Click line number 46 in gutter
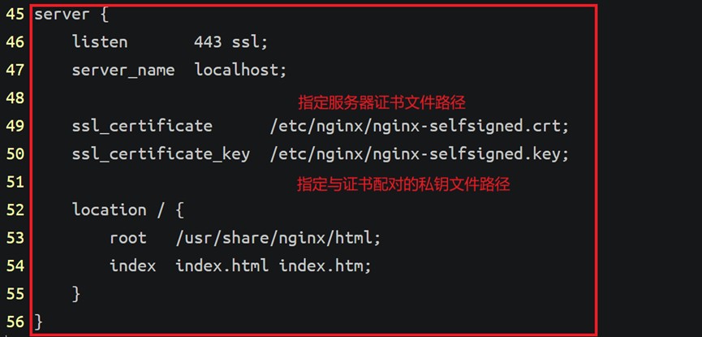This screenshot has width=702, height=337. point(15,42)
